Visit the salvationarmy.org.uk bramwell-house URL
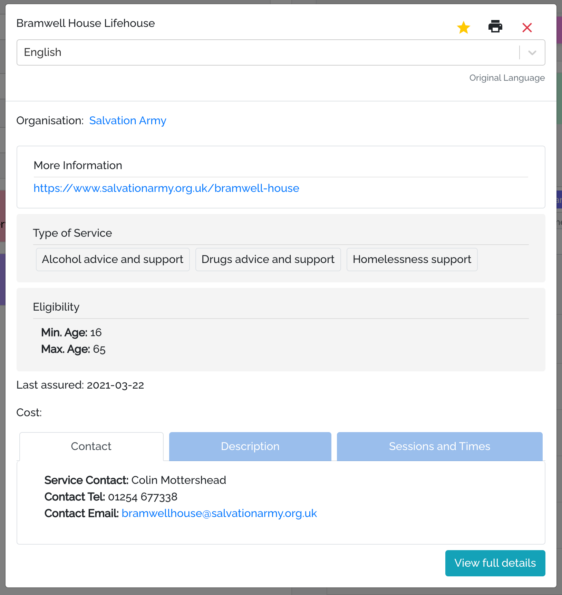This screenshot has height=595, width=562. 166,188
